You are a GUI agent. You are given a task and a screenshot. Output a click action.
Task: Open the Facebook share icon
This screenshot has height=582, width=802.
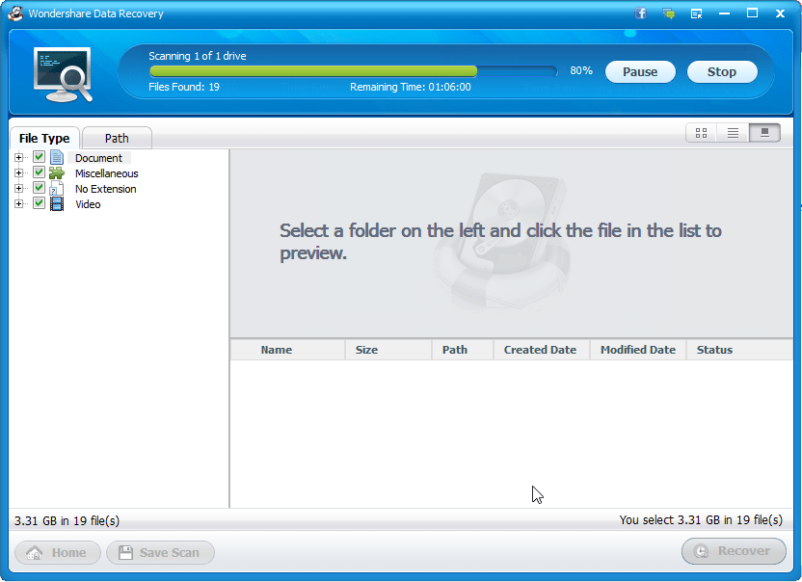coord(640,13)
